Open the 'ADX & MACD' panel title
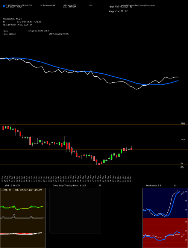Viewport: 188px width, 248px height. tap(12, 186)
